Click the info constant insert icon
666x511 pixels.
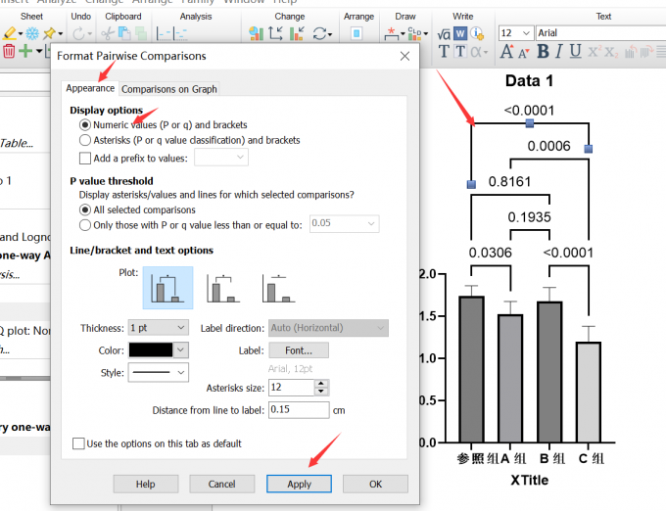tap(477, 33)
